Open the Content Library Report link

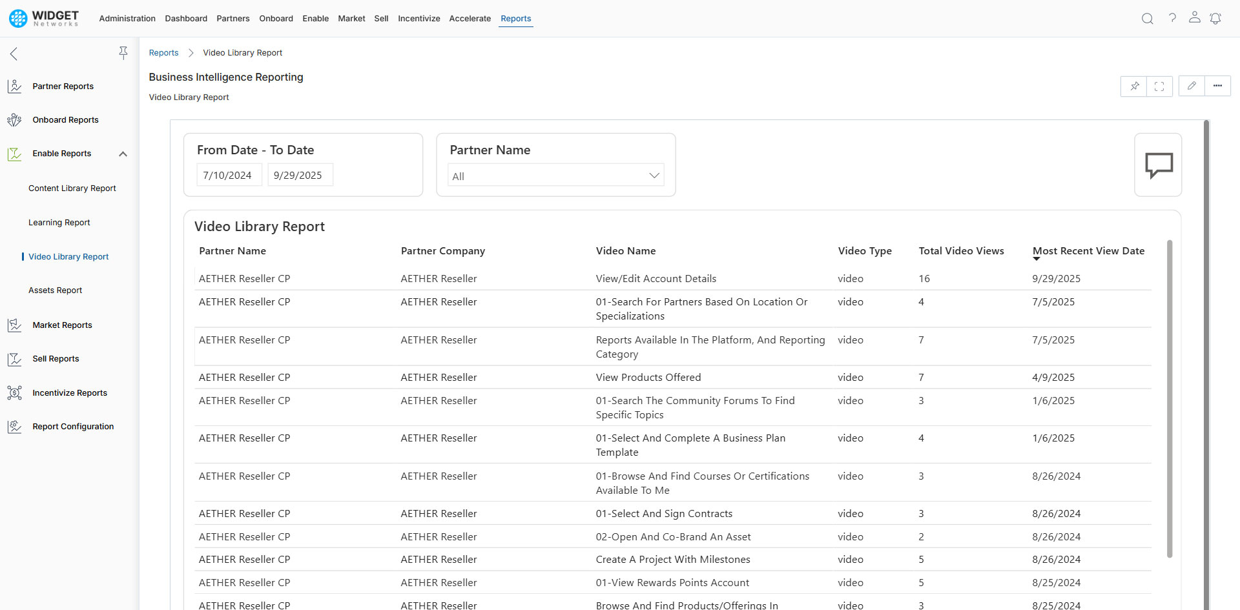(x=72, y=188)
